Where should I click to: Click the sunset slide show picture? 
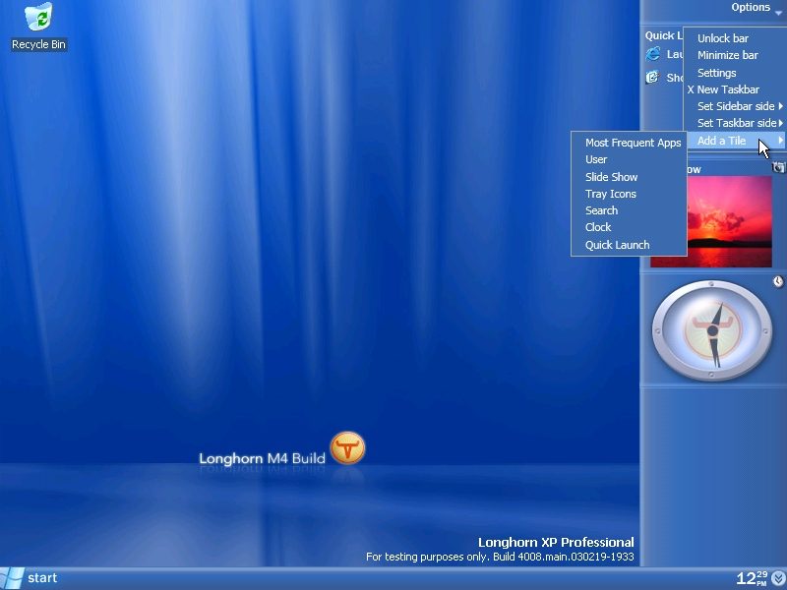tap(729, 221)
